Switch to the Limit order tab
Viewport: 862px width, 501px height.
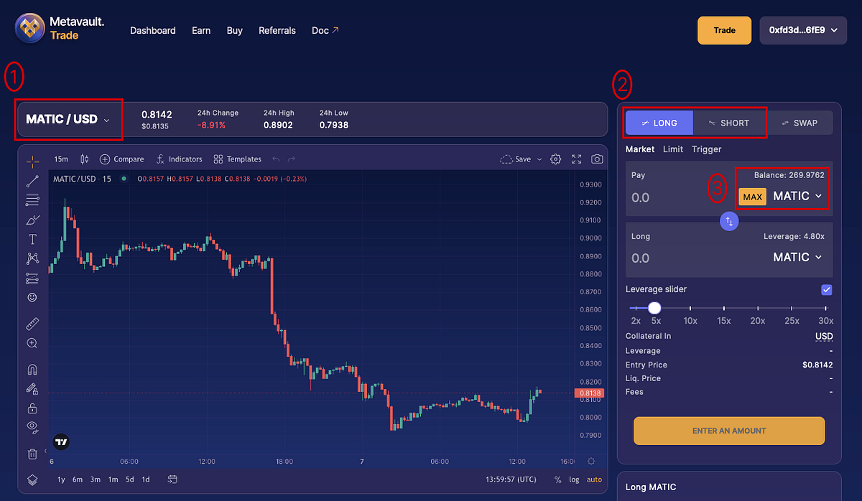tap(673, 149)
